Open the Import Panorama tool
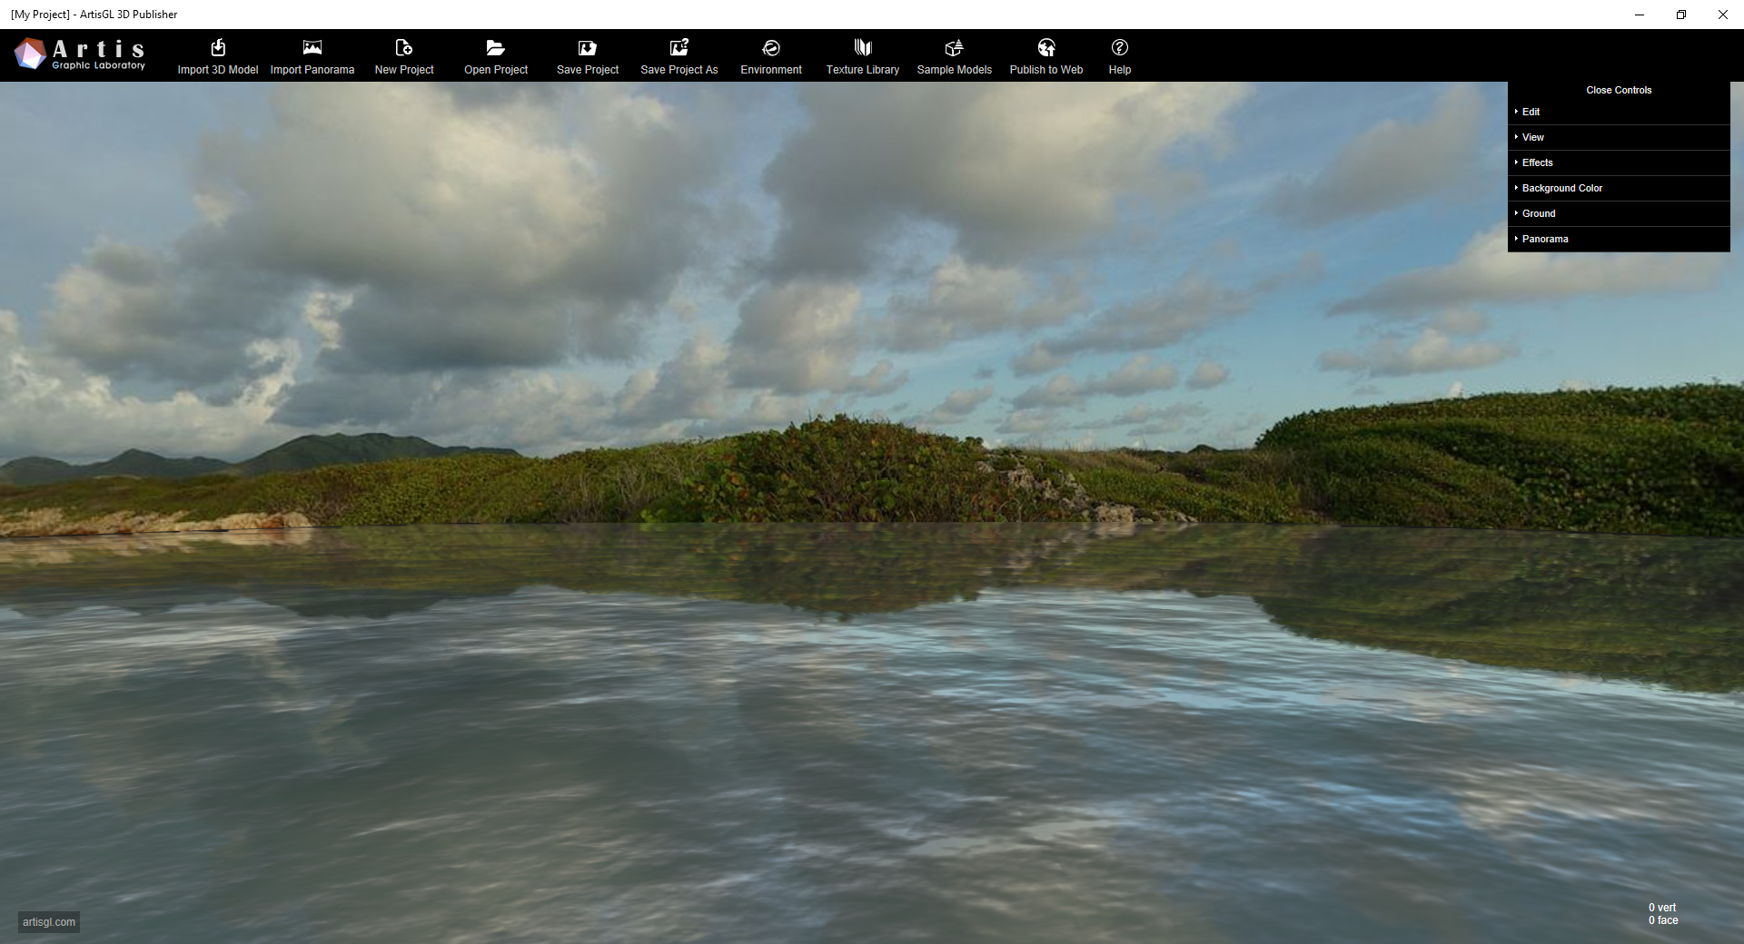 click(312, 56)
